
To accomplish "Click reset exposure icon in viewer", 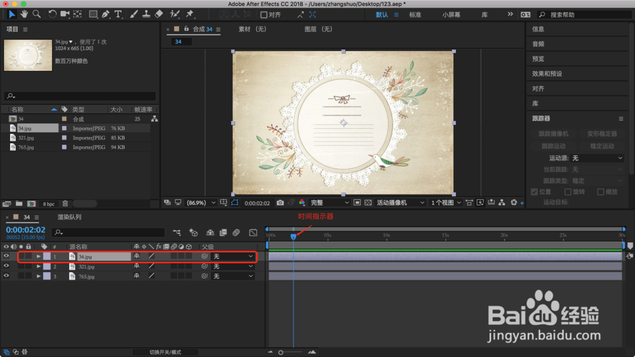I will (x=514, y=202).
